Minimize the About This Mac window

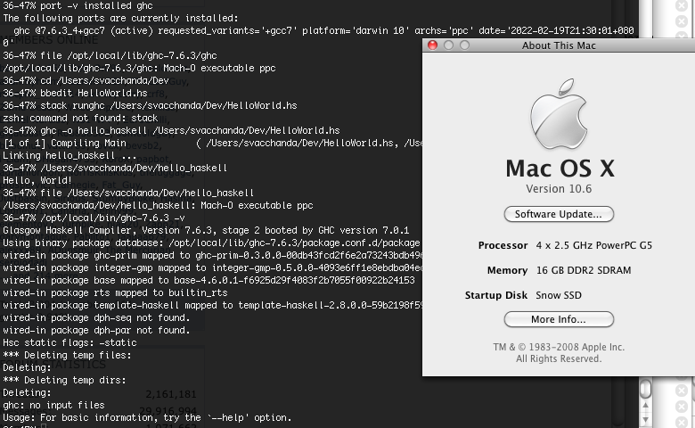448,45
